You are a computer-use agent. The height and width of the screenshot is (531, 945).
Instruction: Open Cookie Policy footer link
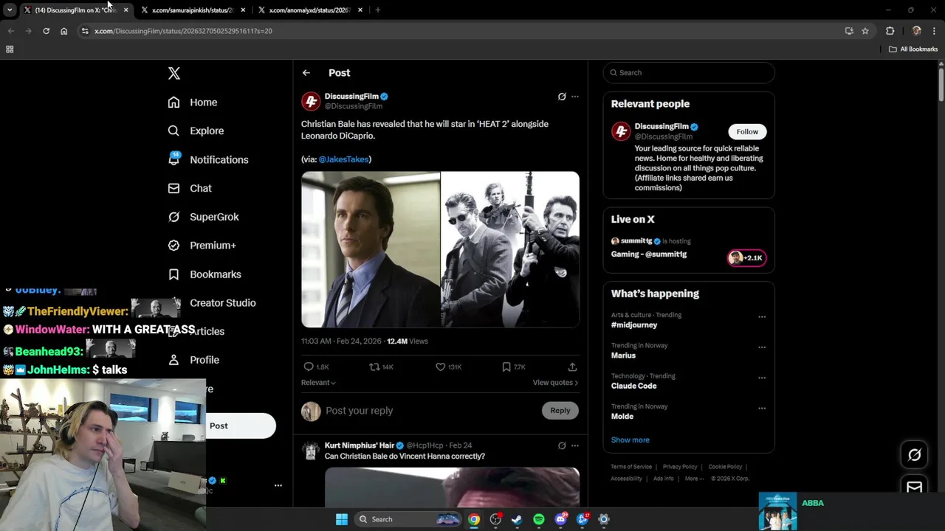click(x=725, y=467)
